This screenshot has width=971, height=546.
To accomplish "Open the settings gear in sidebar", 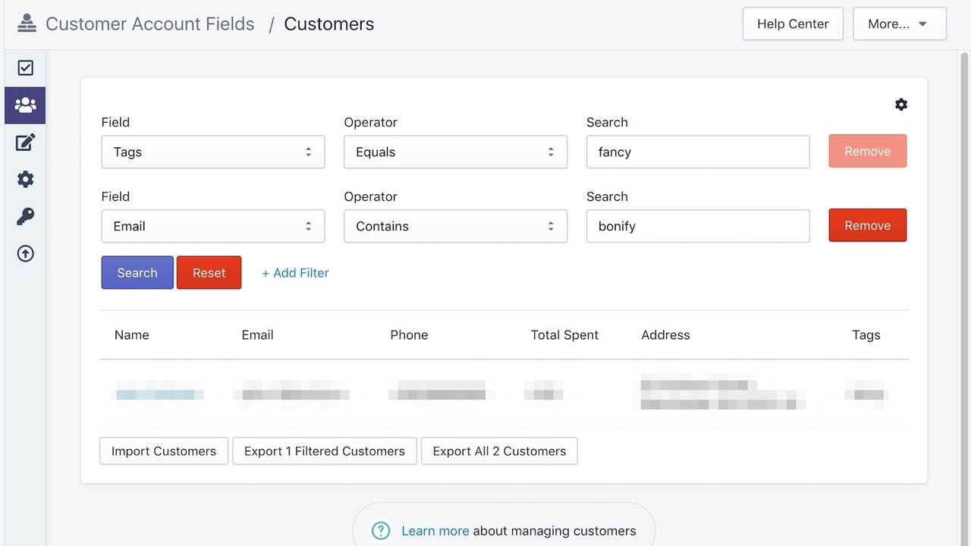I will pyautogui.click(x=25, y=180).
